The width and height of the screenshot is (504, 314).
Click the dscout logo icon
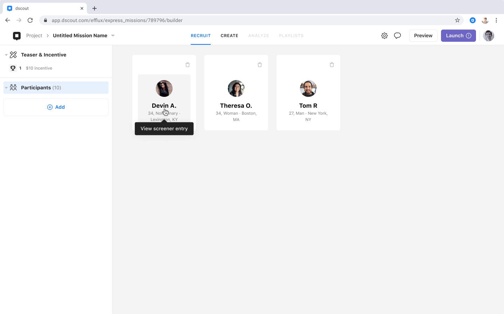pos(17,36)
